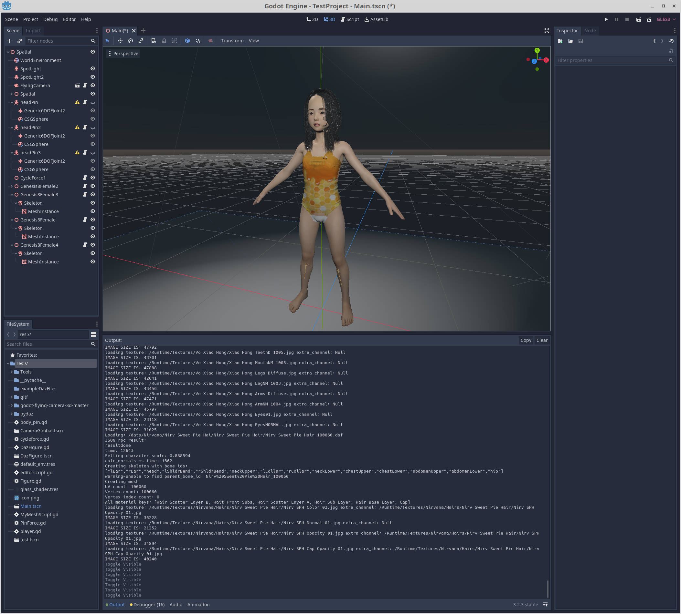
Task: Switch to the Import tab
Action: click(33, 31)
